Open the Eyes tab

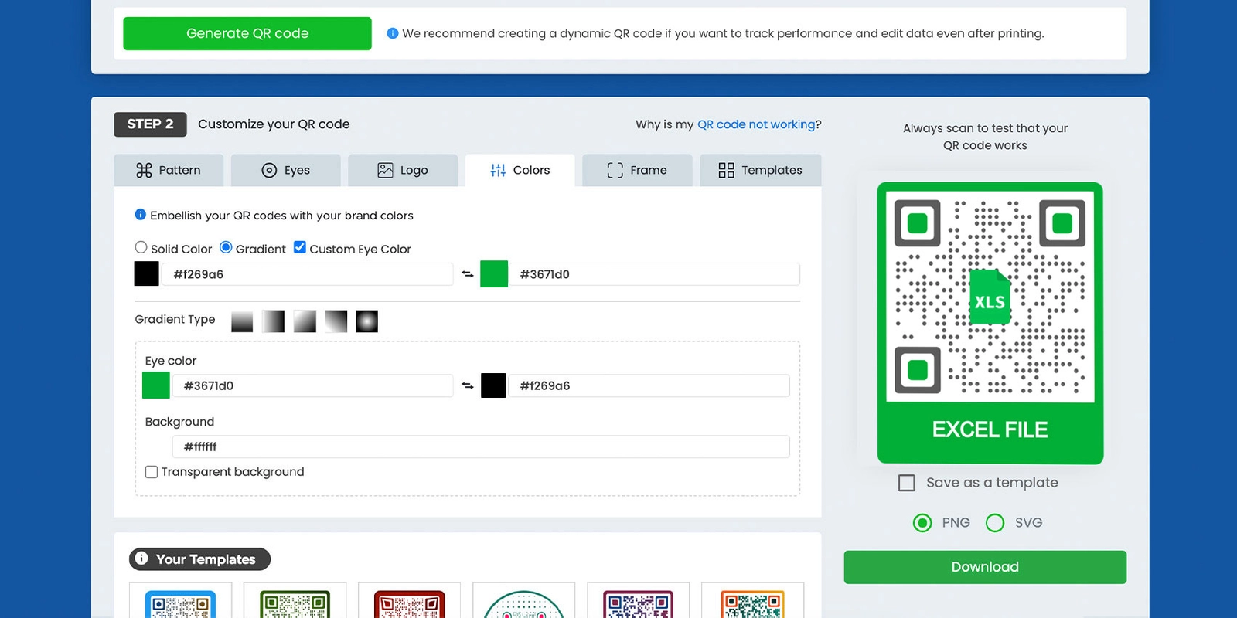coord(286,170)
